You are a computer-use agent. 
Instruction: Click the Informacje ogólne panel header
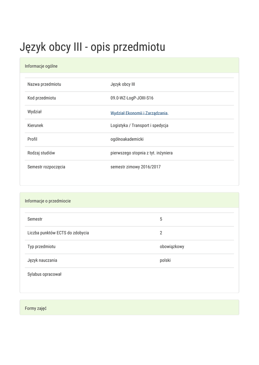pyautogui.click(x=41, y=66)
